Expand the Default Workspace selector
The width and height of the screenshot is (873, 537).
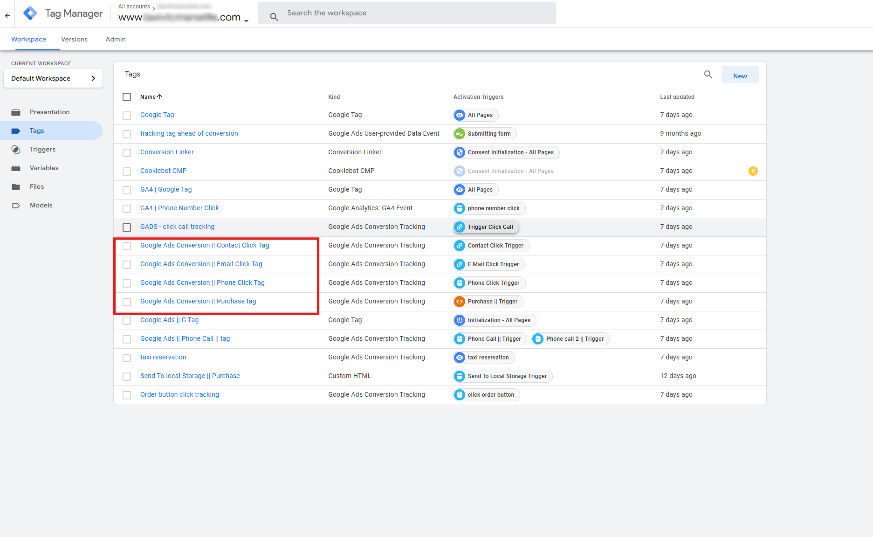pyautogui.click(x=53, y=78)
